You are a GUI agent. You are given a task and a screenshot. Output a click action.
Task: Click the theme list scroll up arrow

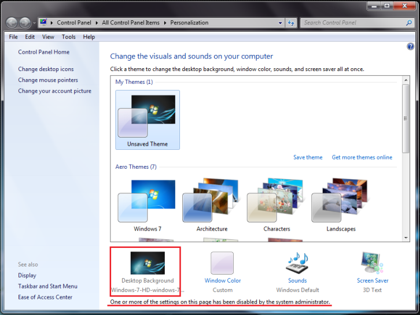pos(406,80)
